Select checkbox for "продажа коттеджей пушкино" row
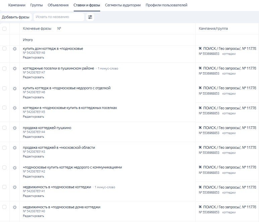Viewport: 259px width, 222px height. pos(4,128)
